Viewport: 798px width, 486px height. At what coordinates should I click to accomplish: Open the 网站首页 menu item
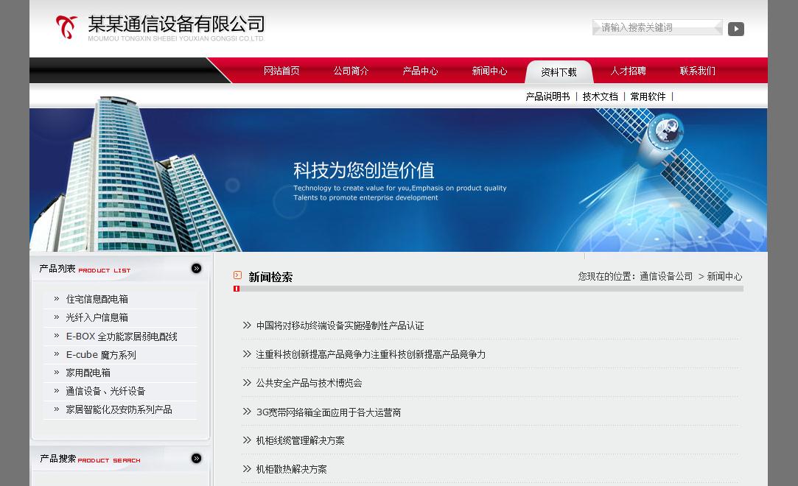point(281,71)
